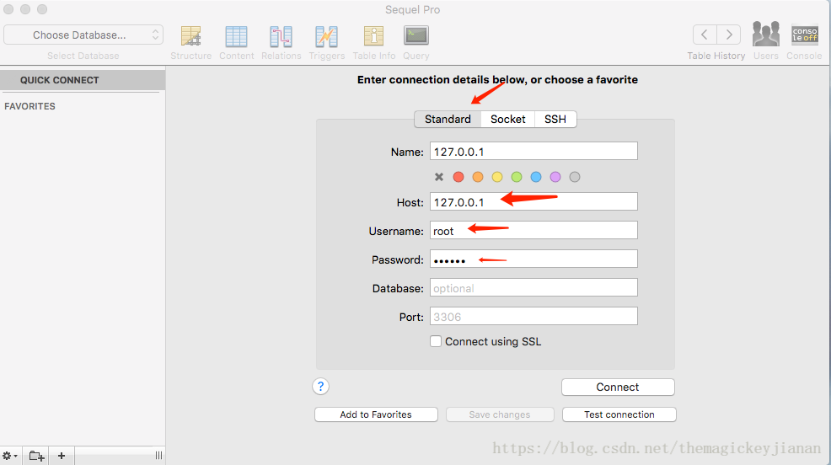Open the Relations view icon
This screenshot has height=465, width=831.
(281, 36)
